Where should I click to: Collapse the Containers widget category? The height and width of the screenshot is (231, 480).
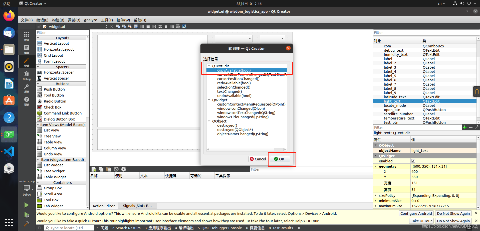pyautogui.click(x=38, y=183)
